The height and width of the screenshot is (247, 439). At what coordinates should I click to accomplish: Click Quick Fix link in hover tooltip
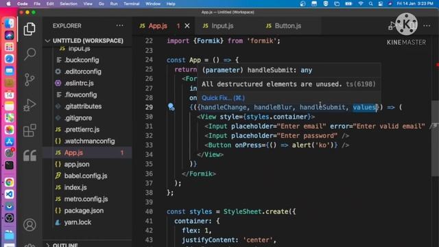(223, 97)
